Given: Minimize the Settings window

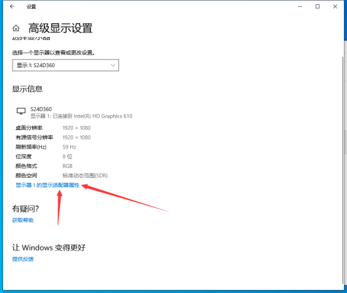Looking at the screenshot, I should (x=300, y=7).
